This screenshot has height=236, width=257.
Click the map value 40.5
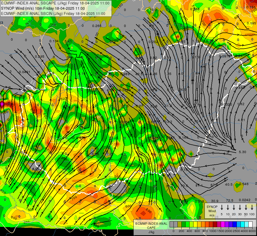pyautogui.click(x=229, y=184)
